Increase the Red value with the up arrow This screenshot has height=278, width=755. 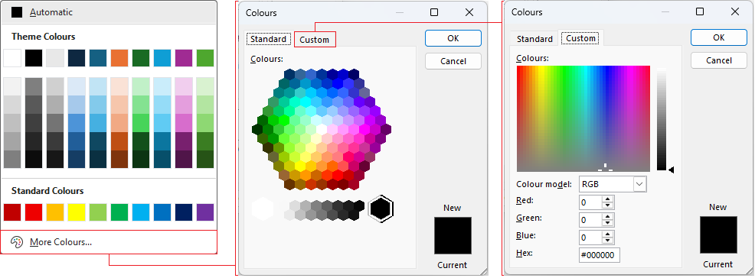click(608, 199)
